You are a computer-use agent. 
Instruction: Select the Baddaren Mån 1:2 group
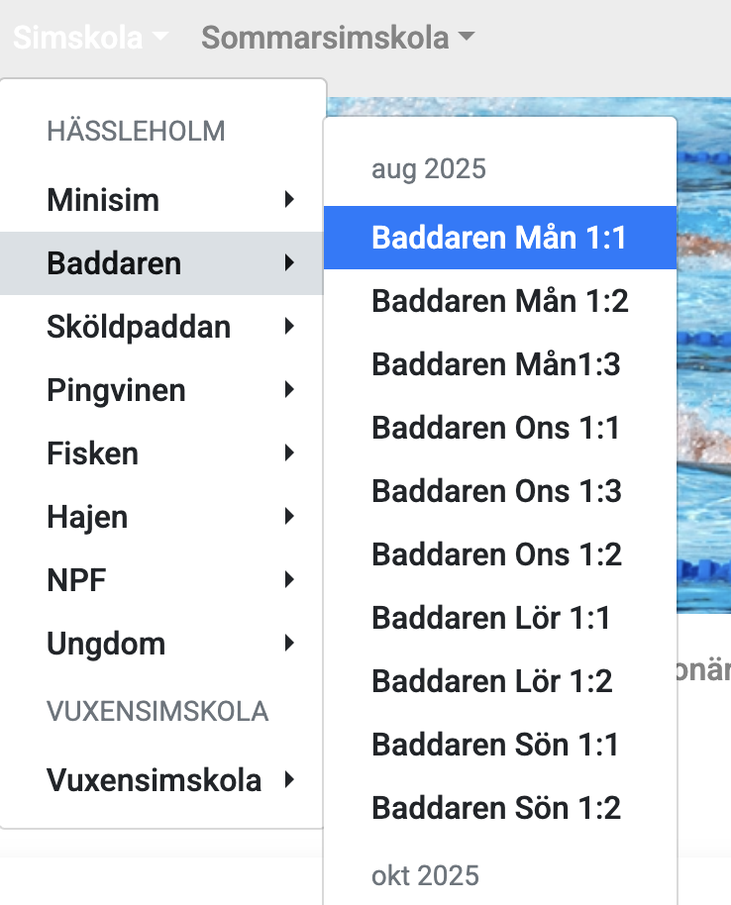point(499,301)
